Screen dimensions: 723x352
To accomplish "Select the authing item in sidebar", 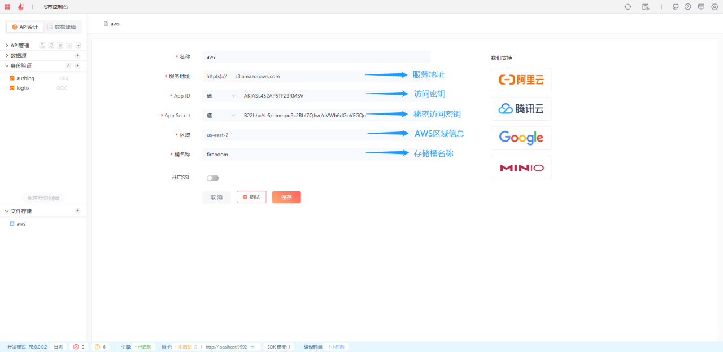I will click(x=25, y=78).
